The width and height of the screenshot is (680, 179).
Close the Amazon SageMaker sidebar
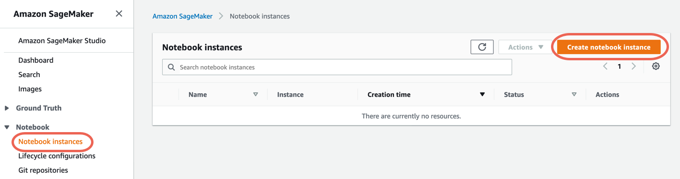(119, 14)
